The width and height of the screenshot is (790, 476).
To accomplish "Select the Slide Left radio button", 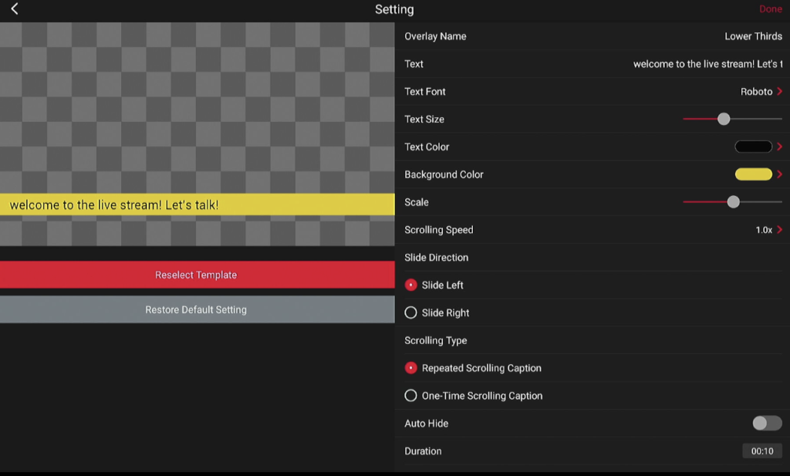I will click(410, 285).
